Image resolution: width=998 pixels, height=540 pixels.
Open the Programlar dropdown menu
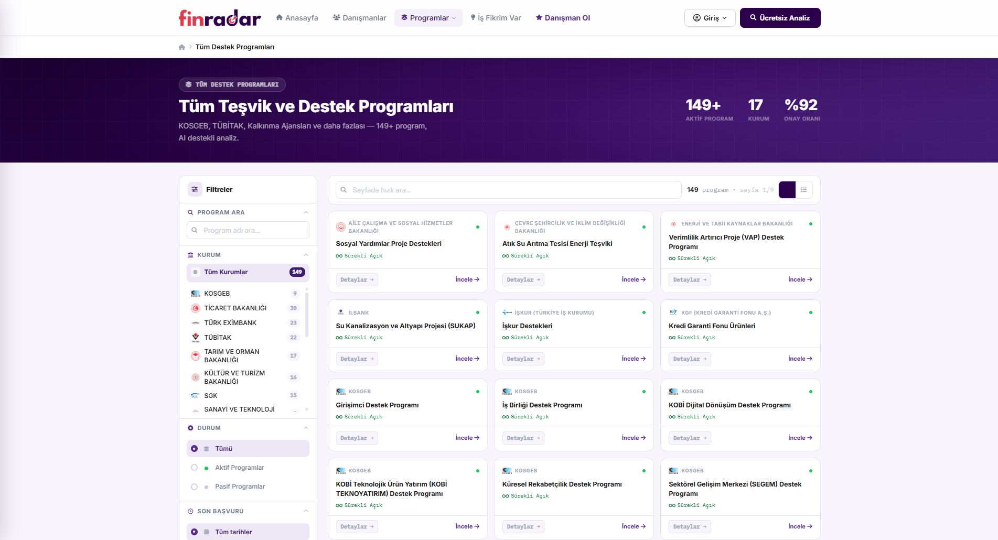point(428,17)
